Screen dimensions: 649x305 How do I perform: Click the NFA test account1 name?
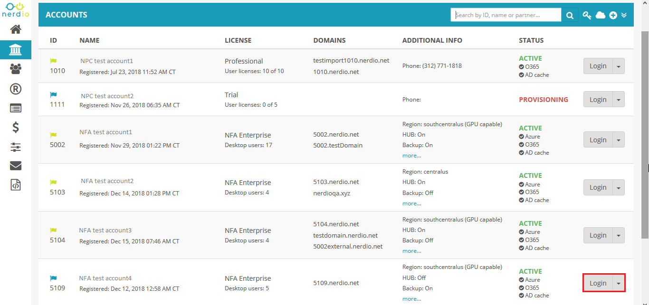(x=105, y=132)
